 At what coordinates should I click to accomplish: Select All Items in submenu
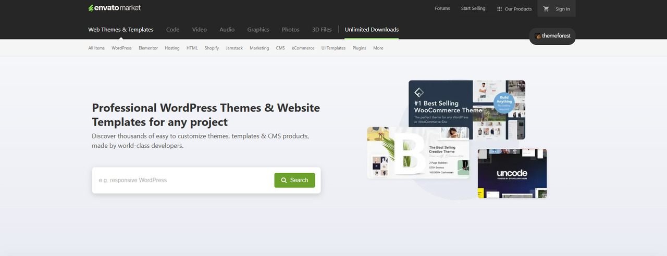click(96, 48)
